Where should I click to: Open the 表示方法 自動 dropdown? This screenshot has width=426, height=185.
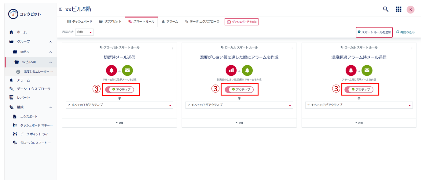pyautogui.click(x=84, y=32)
